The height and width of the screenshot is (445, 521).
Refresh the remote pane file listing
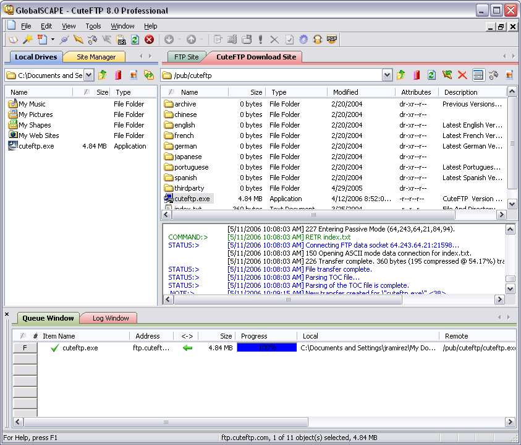(x=431, y=76)
